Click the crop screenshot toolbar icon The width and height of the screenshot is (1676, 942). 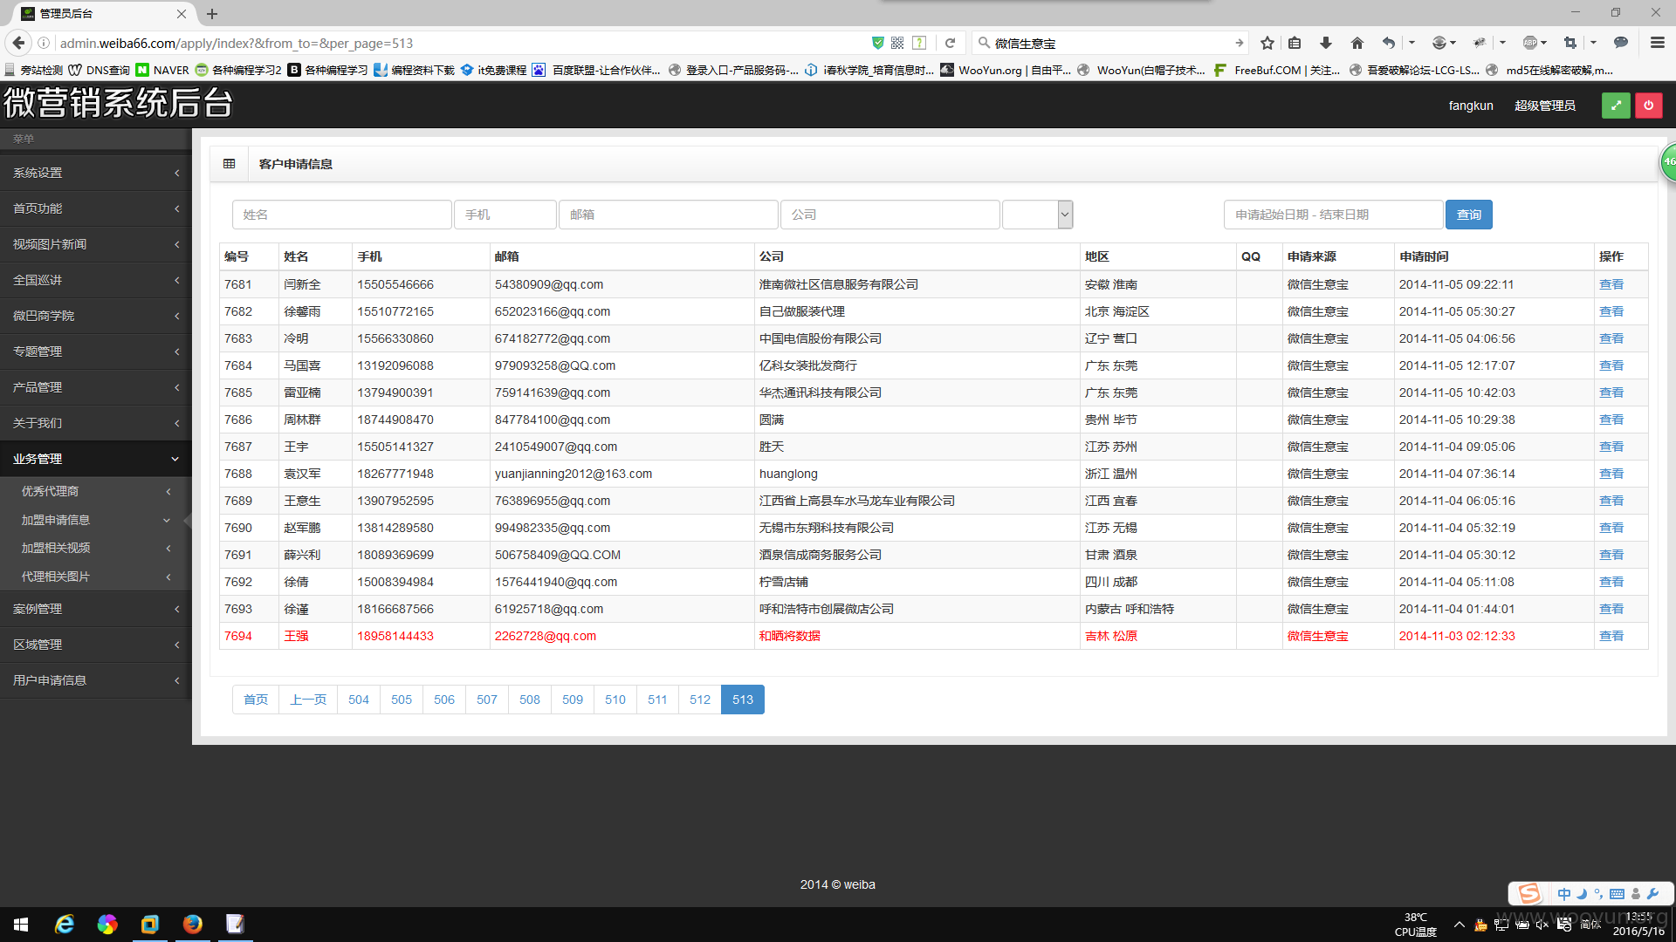click(1570, 43)
